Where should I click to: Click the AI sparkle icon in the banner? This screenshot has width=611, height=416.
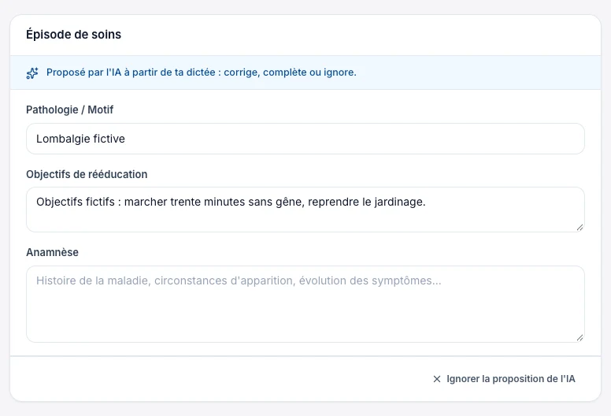32,73
